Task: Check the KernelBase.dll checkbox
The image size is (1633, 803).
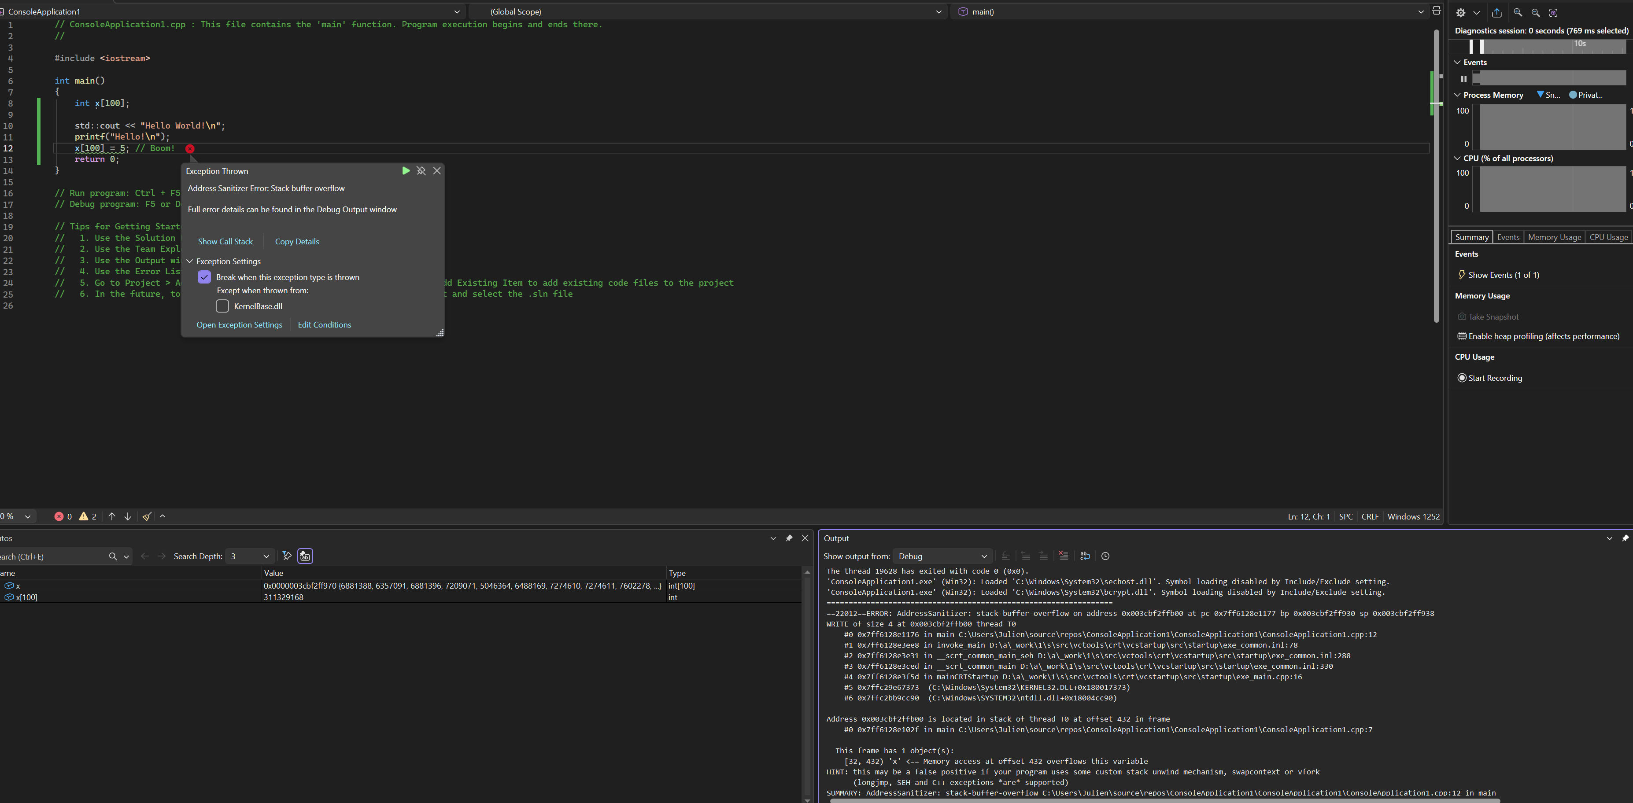Action: coord(222,306)
